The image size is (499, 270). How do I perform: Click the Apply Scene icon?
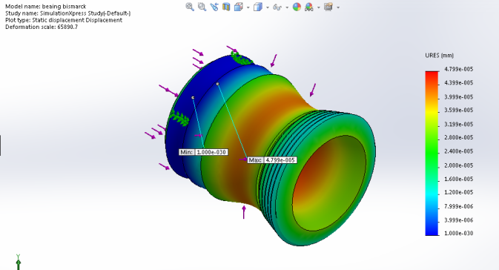click(x=308, y=7)
